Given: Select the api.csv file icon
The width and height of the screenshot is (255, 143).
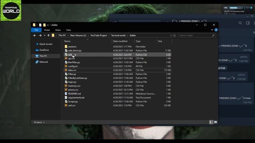Looking at the screenshot, I should (66, 58).
